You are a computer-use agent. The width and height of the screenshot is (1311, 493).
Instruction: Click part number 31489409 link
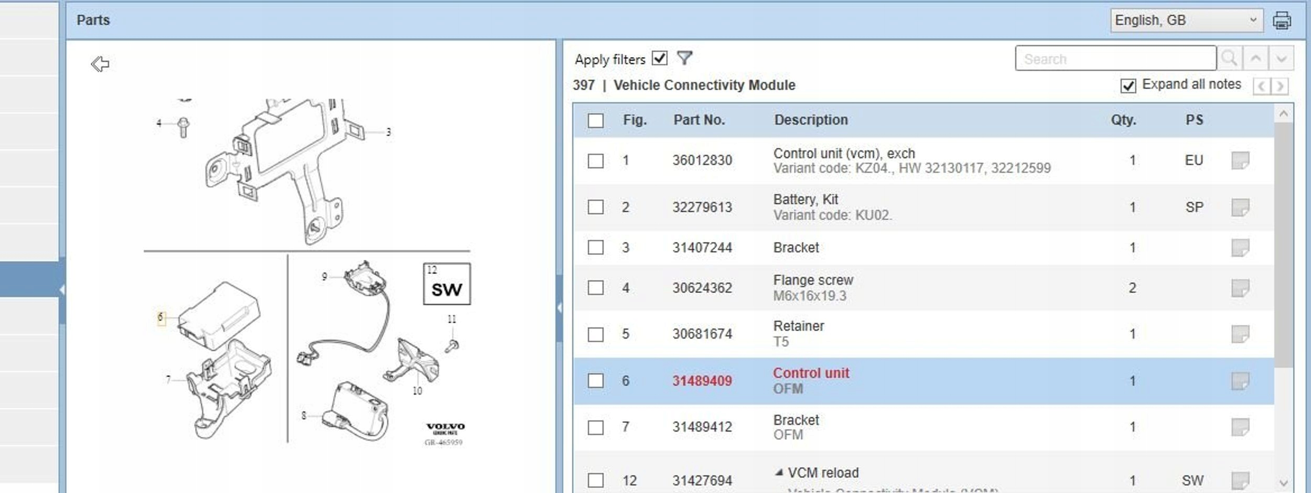pyautogui.click(x=702, y=381)
